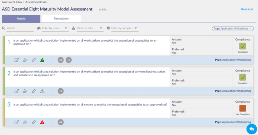Select the Results tab
Viewport: 258px width, 135px height.
pyautogui.click(x=21, y=18)
